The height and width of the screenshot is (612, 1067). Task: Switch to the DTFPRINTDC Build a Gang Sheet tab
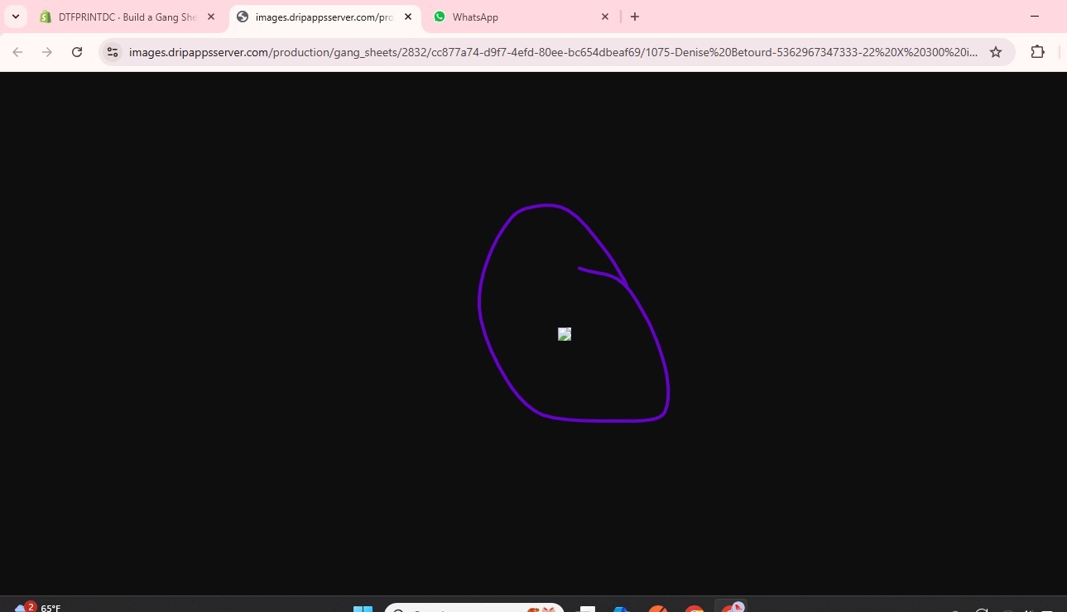tap(127, 17)
